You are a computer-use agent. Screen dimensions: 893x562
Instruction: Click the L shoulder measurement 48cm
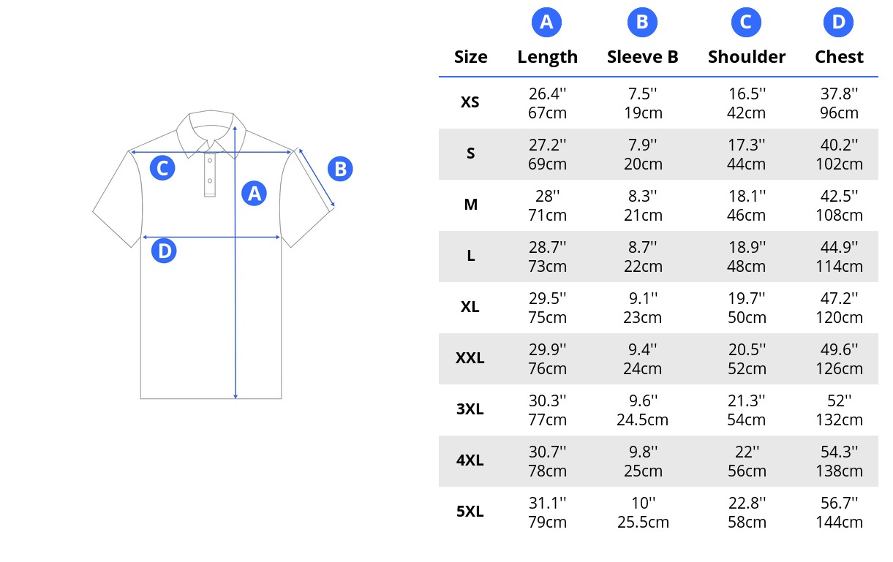[x=747, y=267]
